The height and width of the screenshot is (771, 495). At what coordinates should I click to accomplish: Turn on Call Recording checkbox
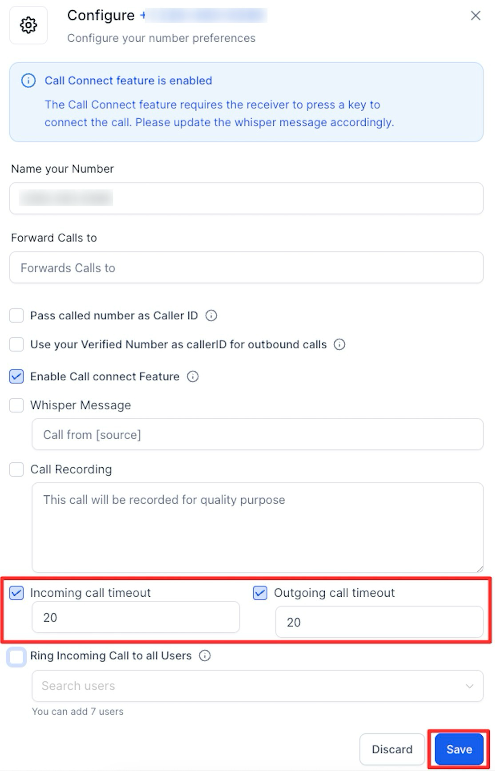pyautogui.click(x=16, y=470)
